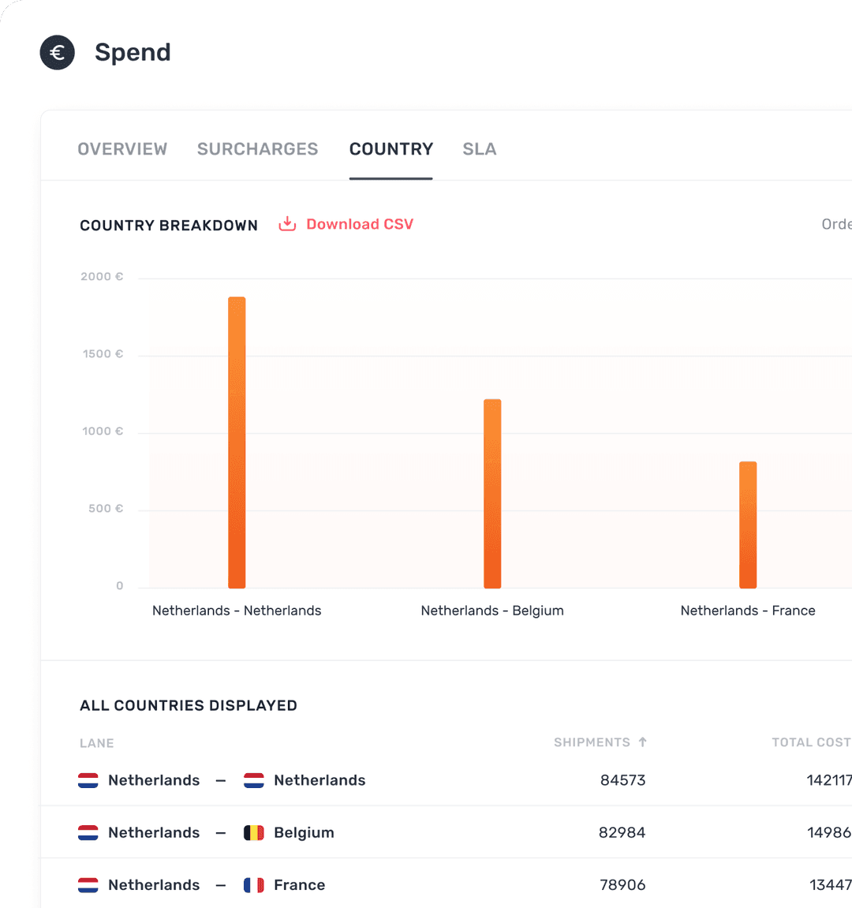Select the Country tab
The height and width of the screenshot is (908, 852).
391,149
